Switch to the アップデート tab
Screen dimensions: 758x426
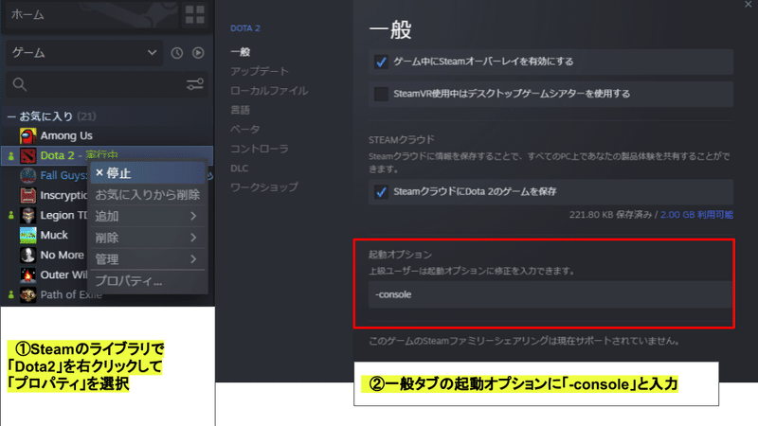tap(260, 72)
